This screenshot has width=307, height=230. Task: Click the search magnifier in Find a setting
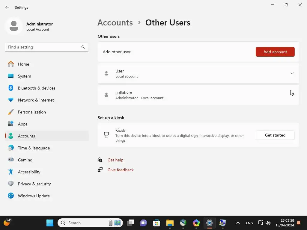click(83, 47)
